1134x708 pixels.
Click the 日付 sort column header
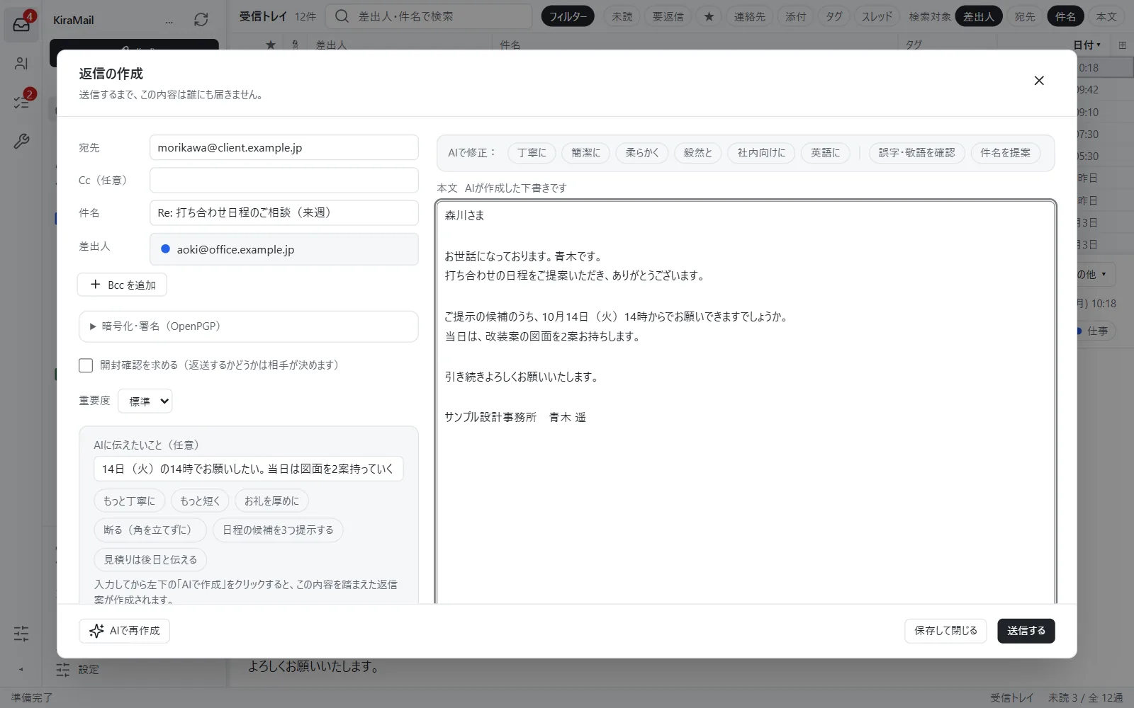(x=1087, y=45)
